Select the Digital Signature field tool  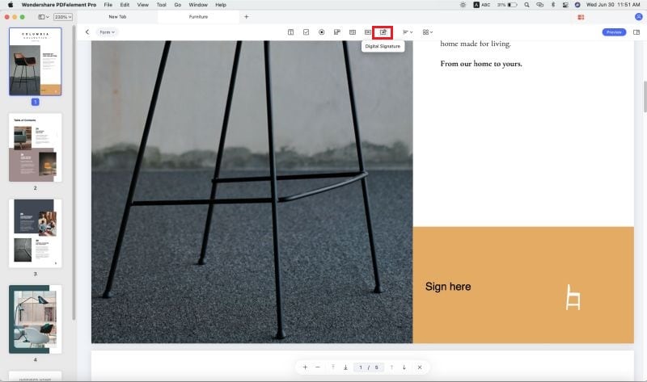coord(383,32)
